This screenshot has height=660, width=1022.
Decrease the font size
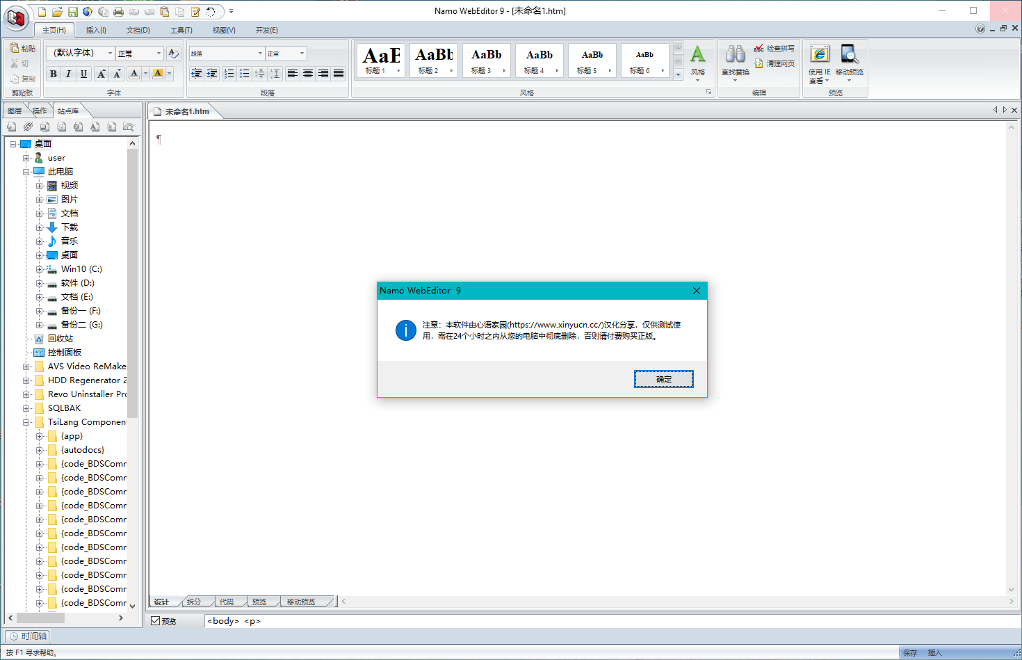117,74
